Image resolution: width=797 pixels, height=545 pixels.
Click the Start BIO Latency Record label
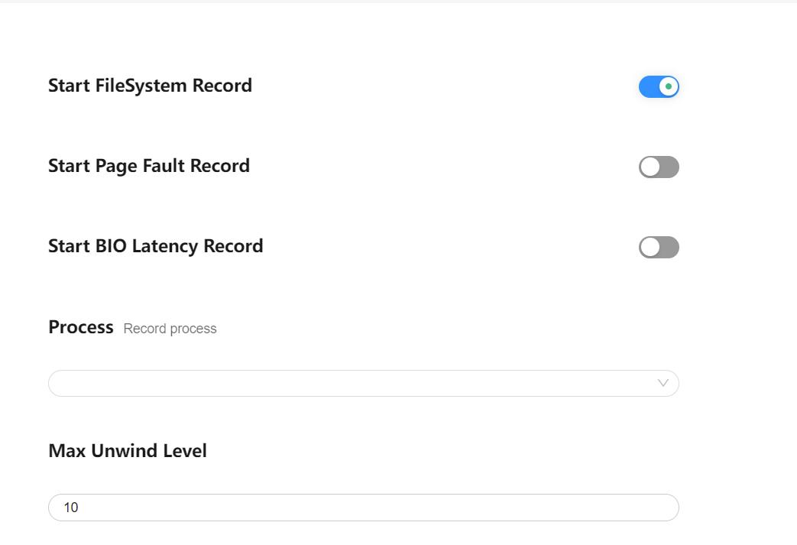click(156, 246)
